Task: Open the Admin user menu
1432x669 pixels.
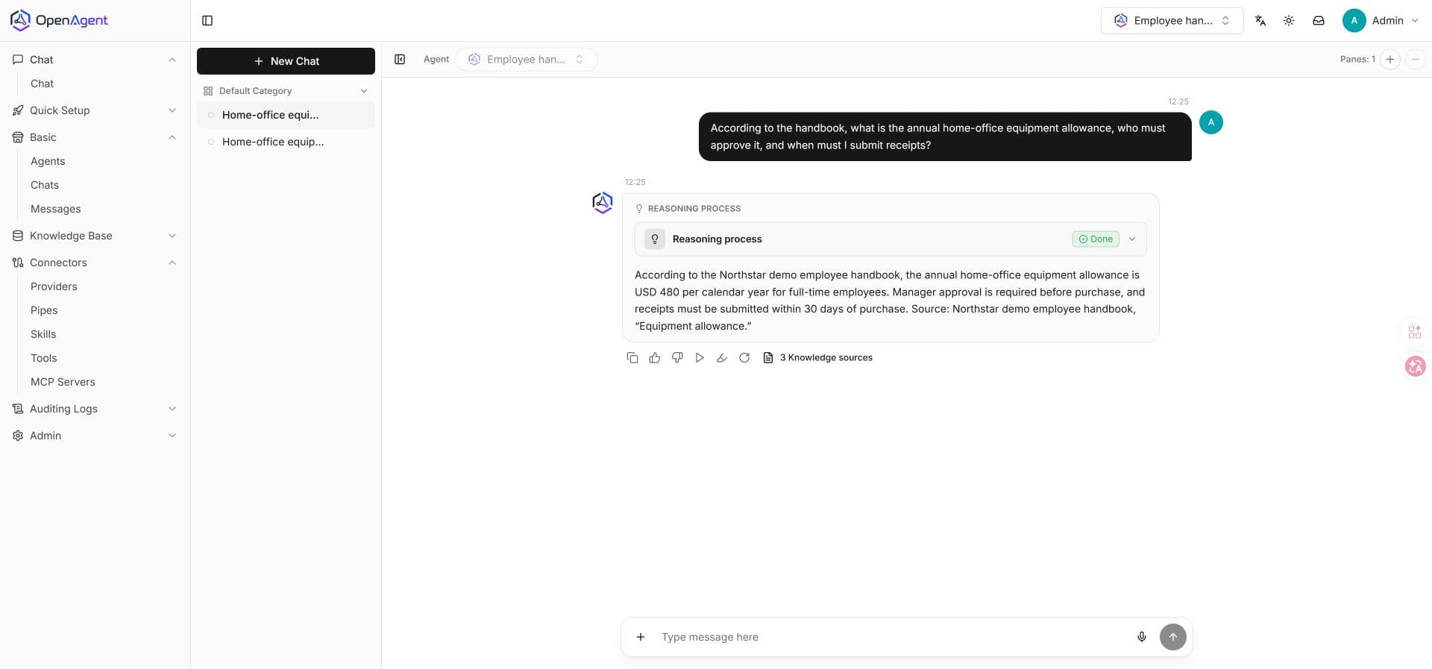Action: [x=1381, y=21]
